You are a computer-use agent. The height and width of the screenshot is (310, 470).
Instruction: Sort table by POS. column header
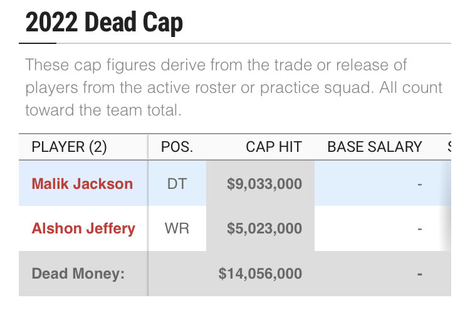(177, 147)
